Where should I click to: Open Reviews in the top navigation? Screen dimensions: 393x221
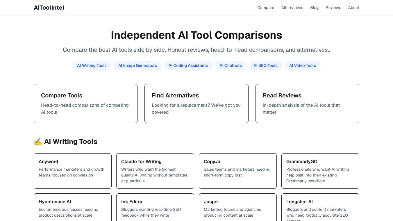(x=333, y=8)
